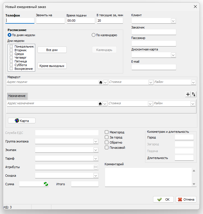Expand the Клиент dropdown

pyautogui.click(x=173, y=21)
